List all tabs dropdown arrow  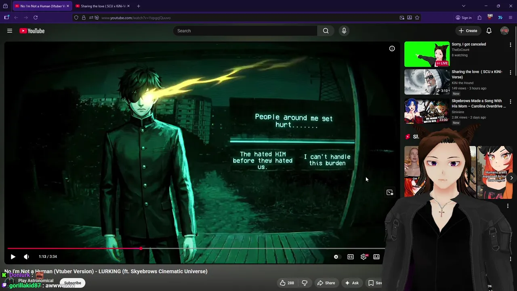[464, 6]
